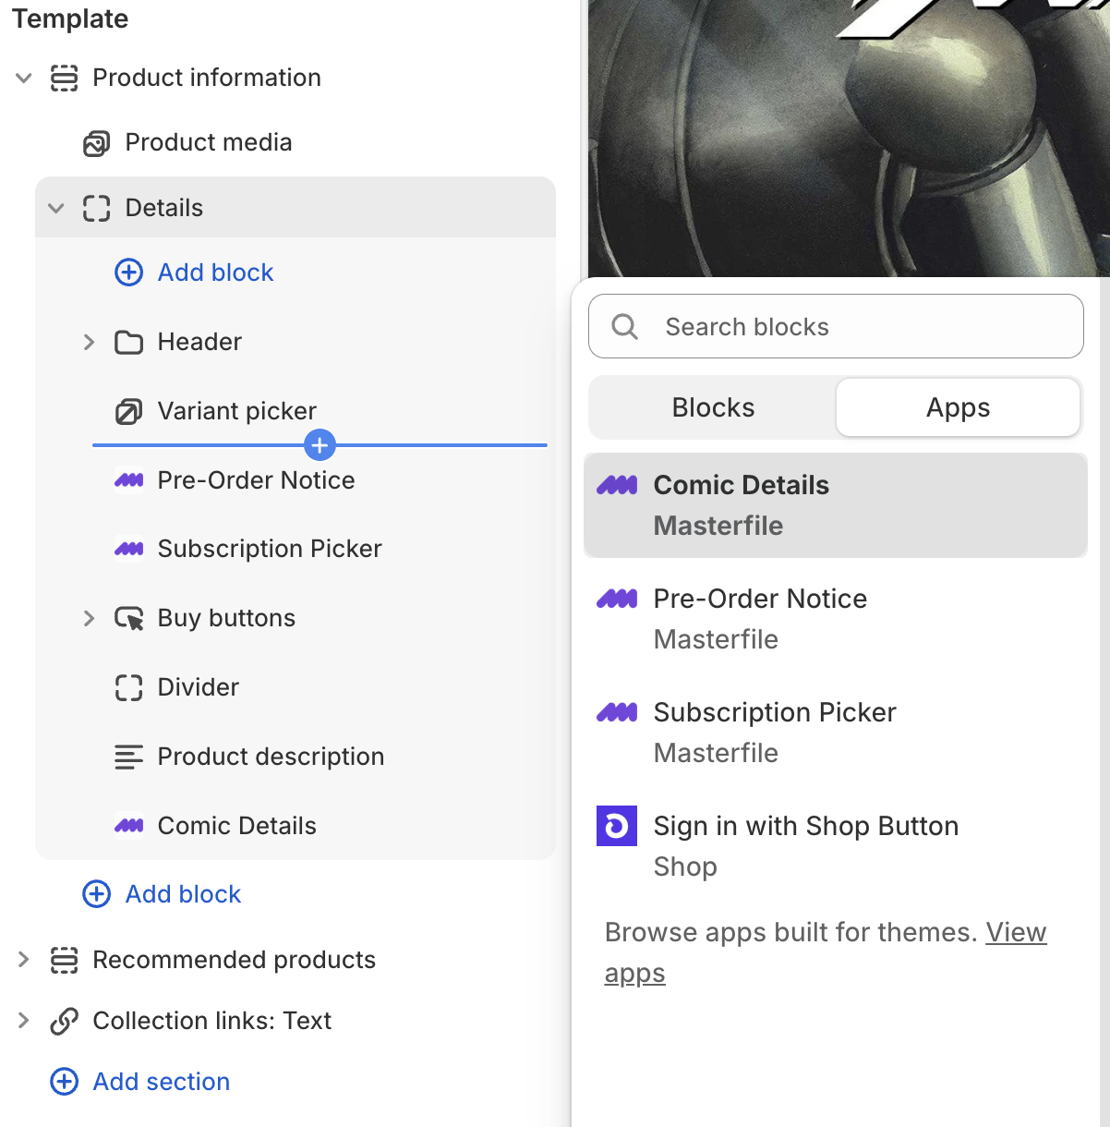The image size is (1110, 1127).
Task: Collapse the Details block group
Action: tap(56, 209)
